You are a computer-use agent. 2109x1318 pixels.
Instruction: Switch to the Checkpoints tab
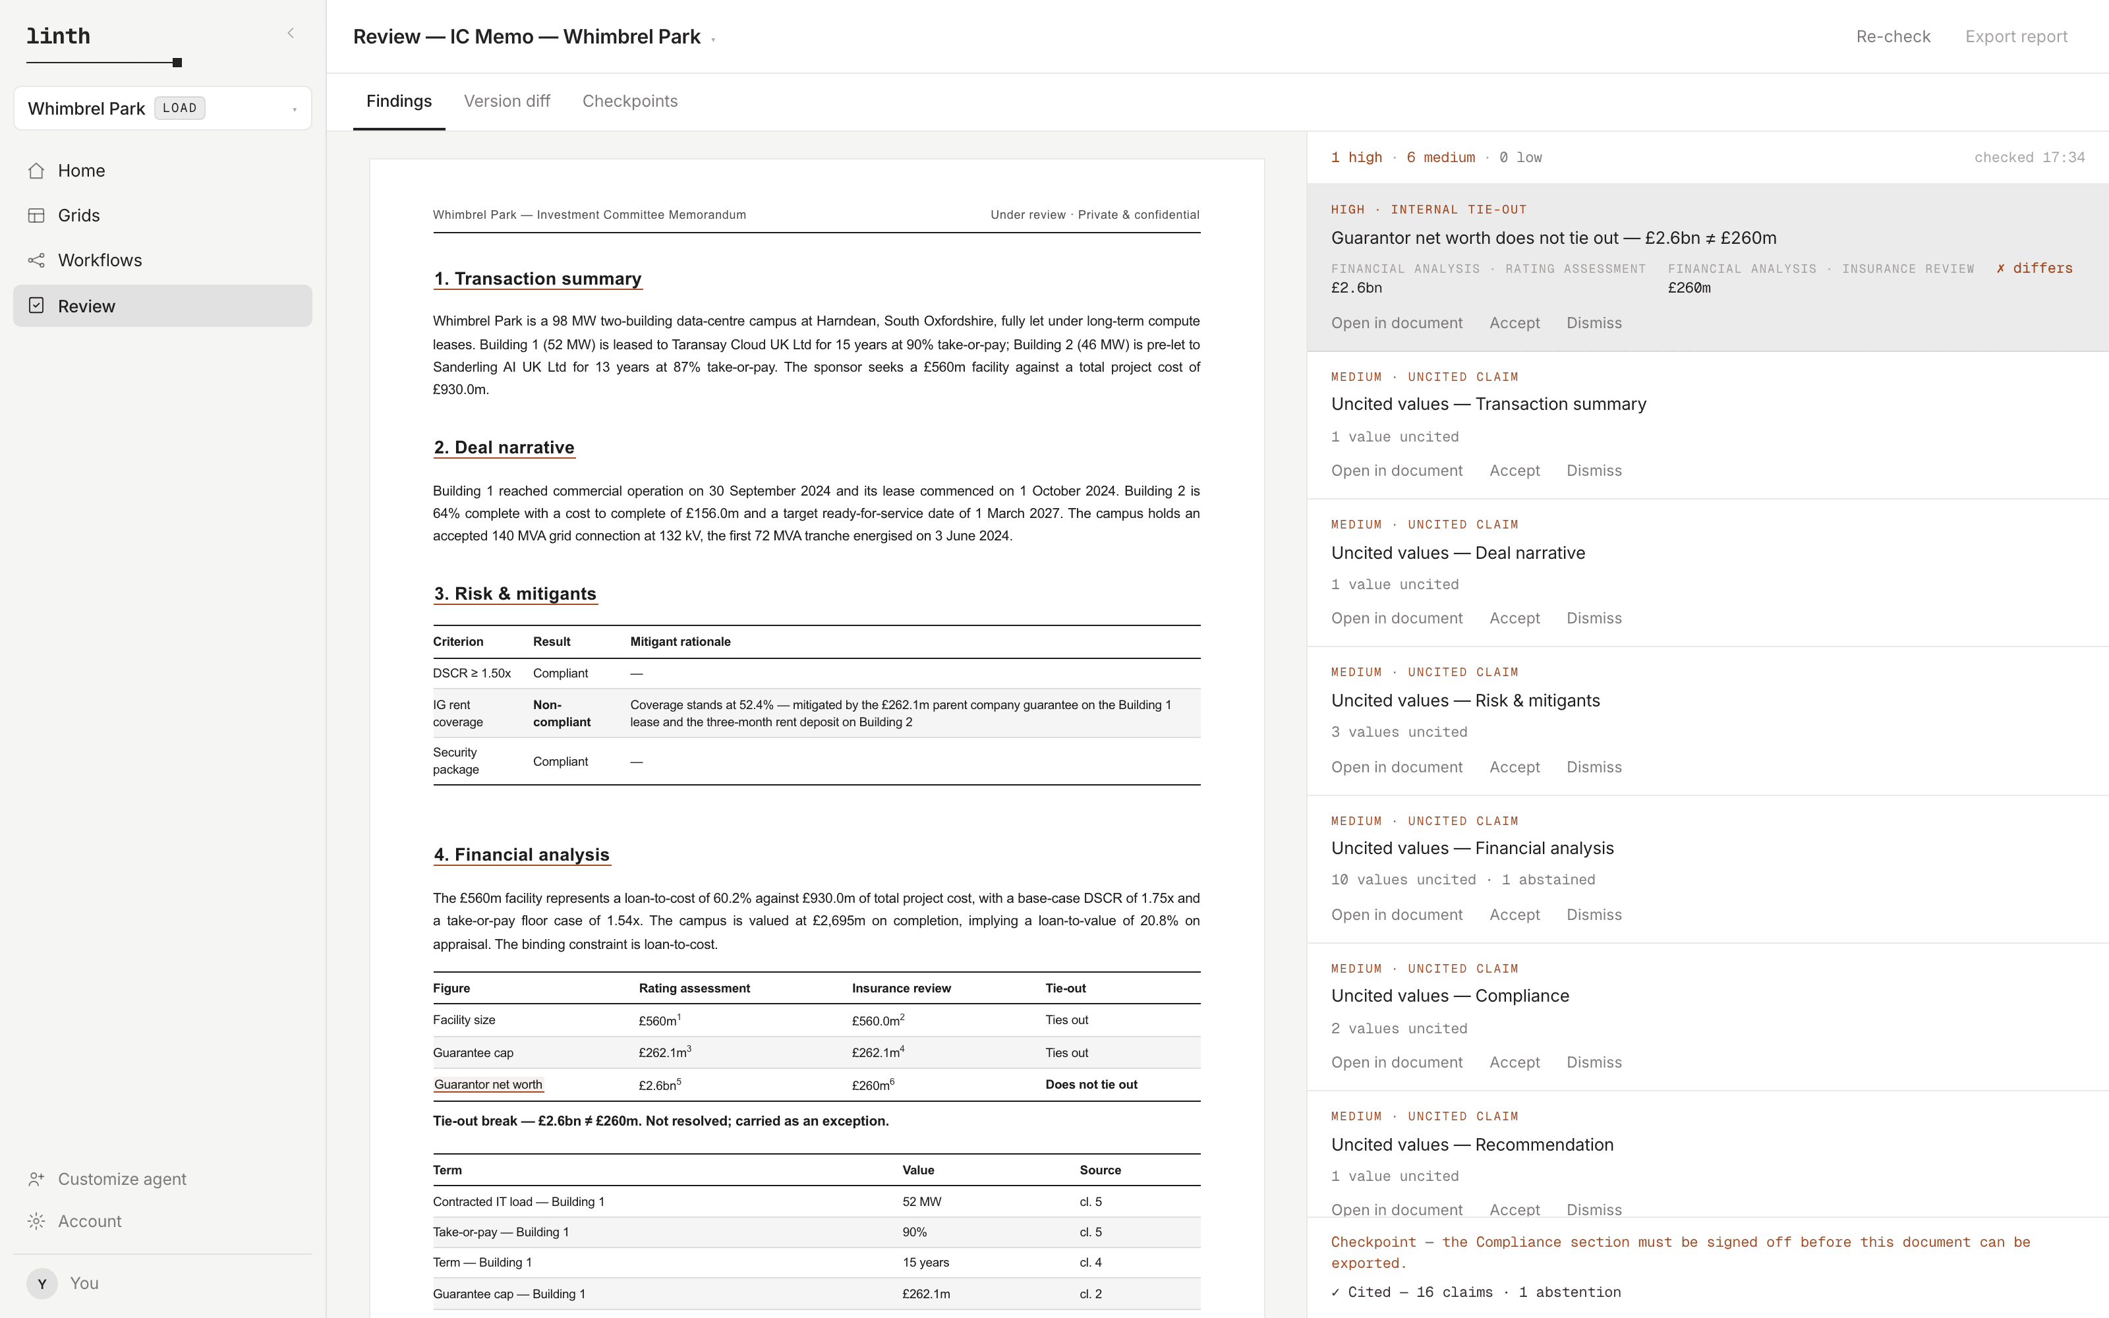(630, 101)
